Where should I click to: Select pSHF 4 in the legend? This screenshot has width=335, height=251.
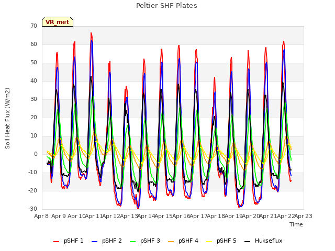pyautogui.click(x=183, y=241)
